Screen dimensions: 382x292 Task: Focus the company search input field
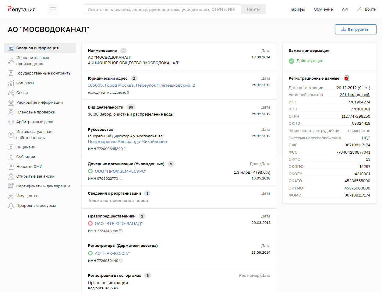[x=162, y=9]
